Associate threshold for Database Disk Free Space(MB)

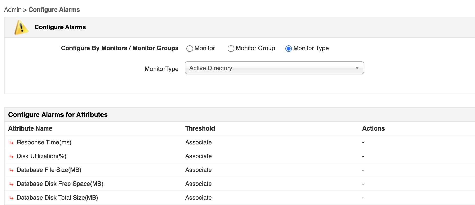[198, 184]
